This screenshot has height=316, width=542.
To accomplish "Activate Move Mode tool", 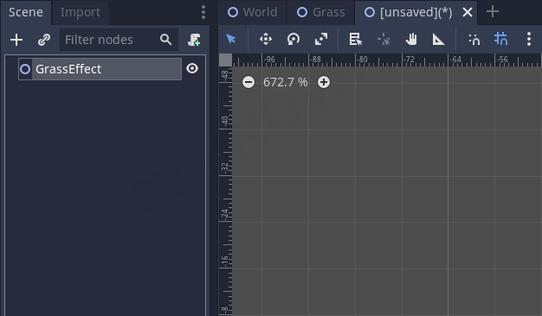I will [266, 39].
